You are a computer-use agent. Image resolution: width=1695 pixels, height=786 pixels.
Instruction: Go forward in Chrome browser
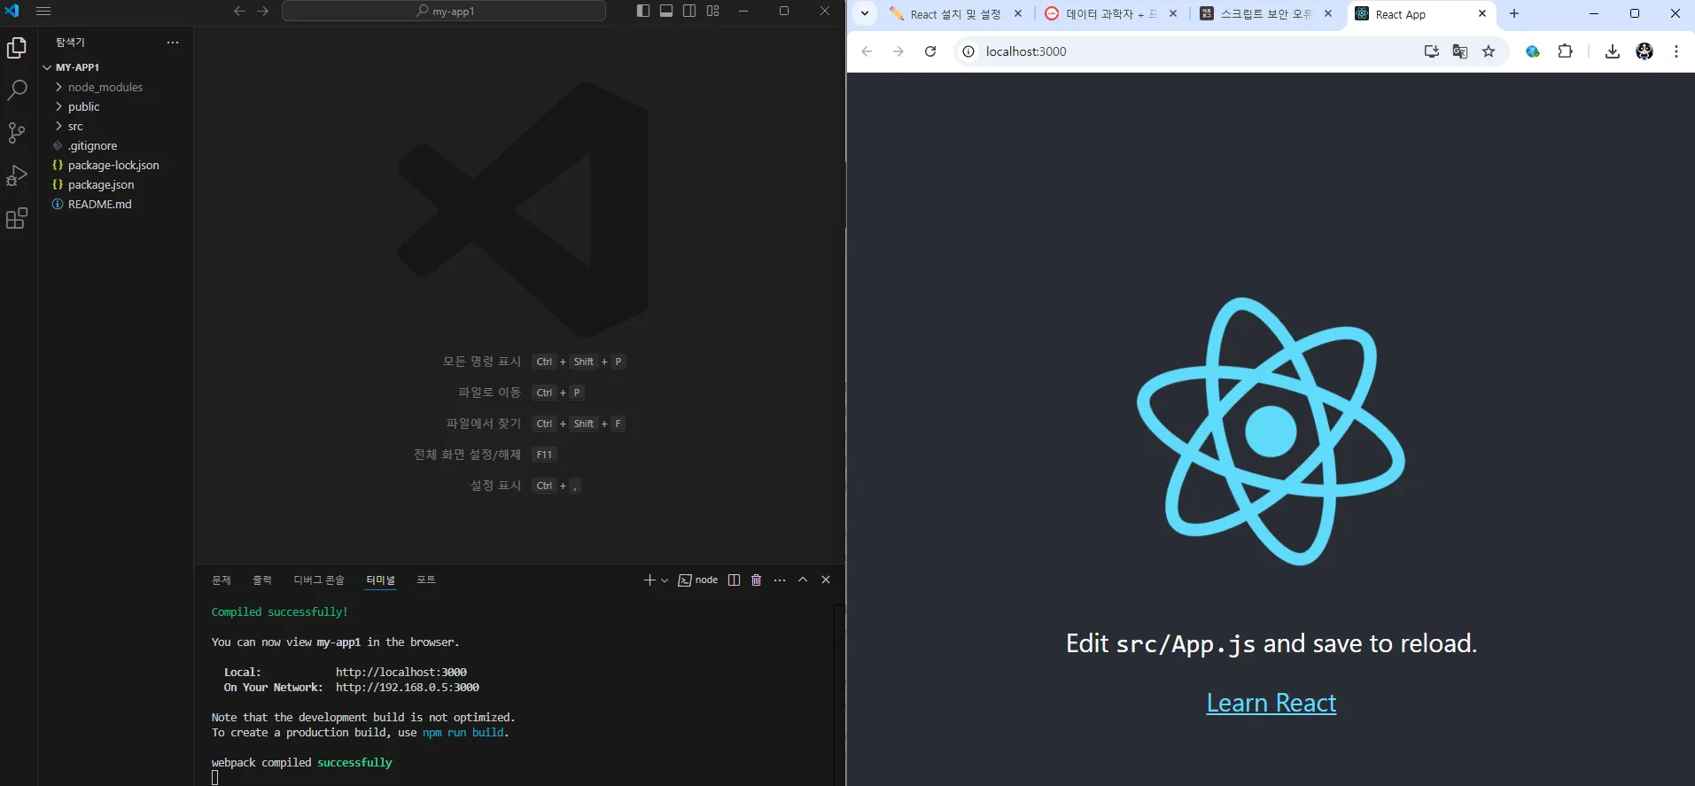[x=898, y=51]
